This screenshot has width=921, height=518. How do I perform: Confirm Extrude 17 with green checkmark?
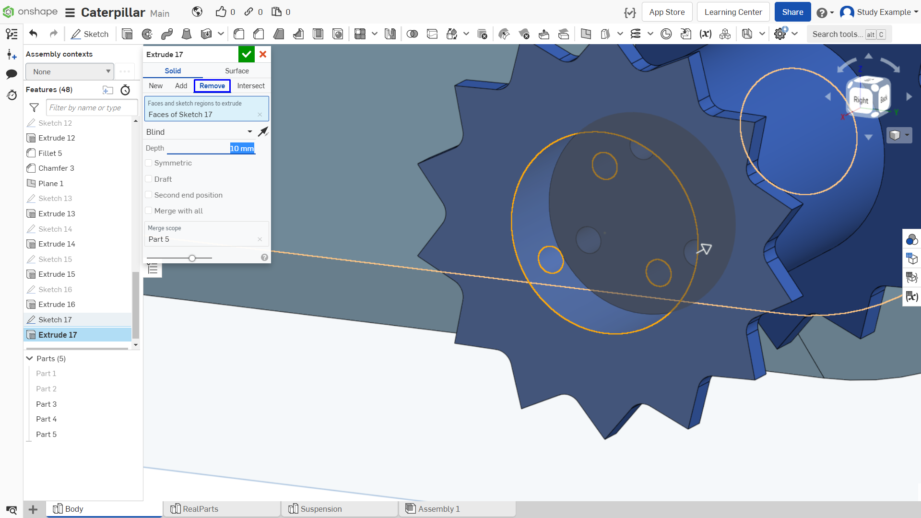(x=246, y=54)
